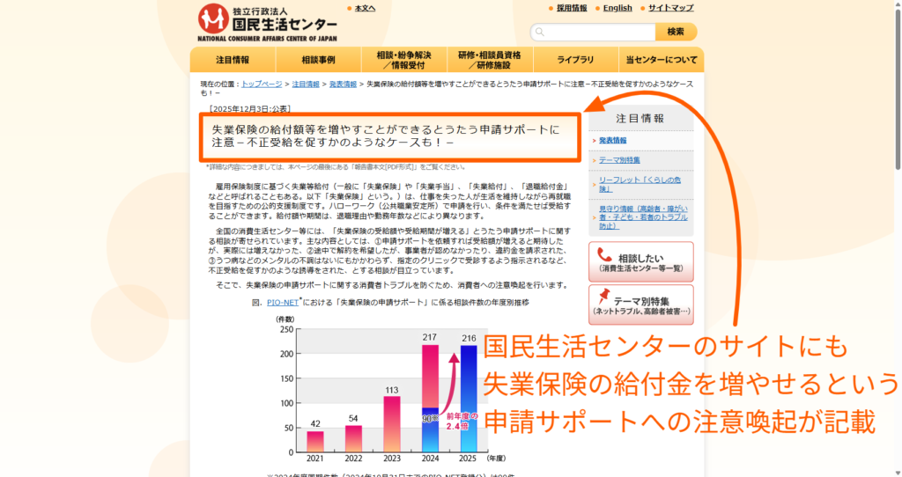Open 相談事例 navigation tab

(x=318, y=60)
